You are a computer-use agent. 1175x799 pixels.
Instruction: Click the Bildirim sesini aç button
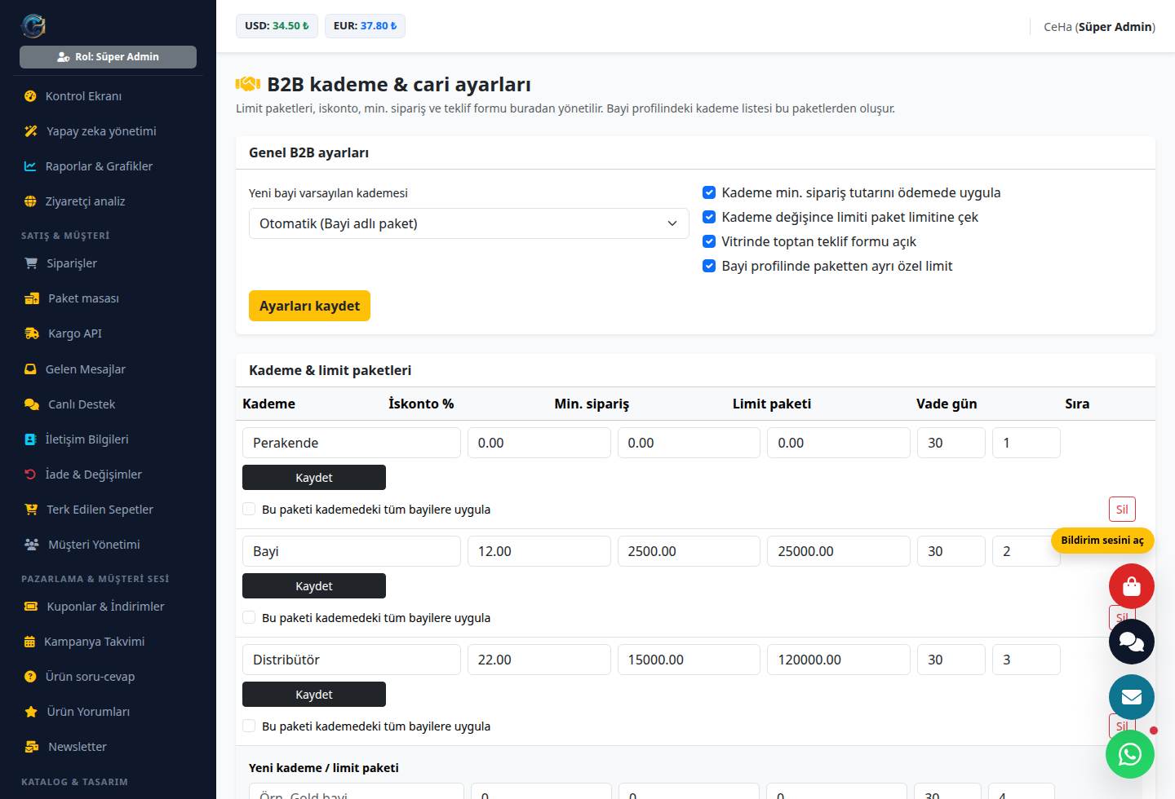pos(1102,541)
